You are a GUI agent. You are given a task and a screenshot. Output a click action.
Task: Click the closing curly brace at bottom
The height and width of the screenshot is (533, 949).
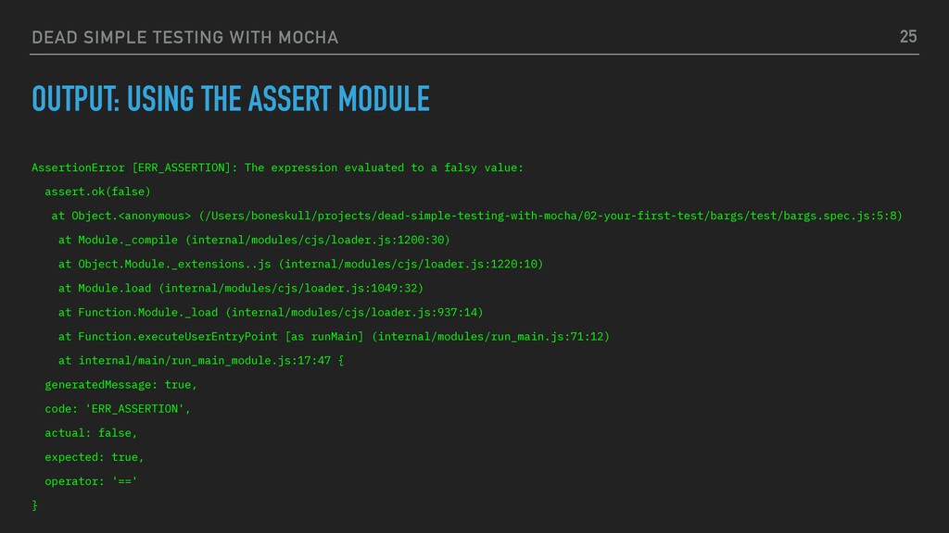click(34, 505)
